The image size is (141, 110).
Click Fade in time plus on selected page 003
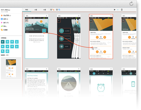[x=105, y=37]
